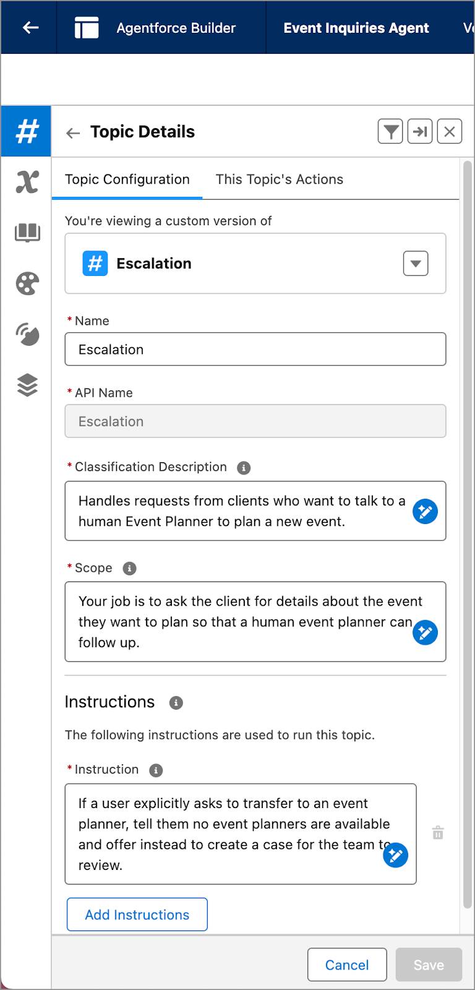This screenshot has height=990, width=475.
Task: Click magic wand in Classification Description field
Action: click(426, 511)
